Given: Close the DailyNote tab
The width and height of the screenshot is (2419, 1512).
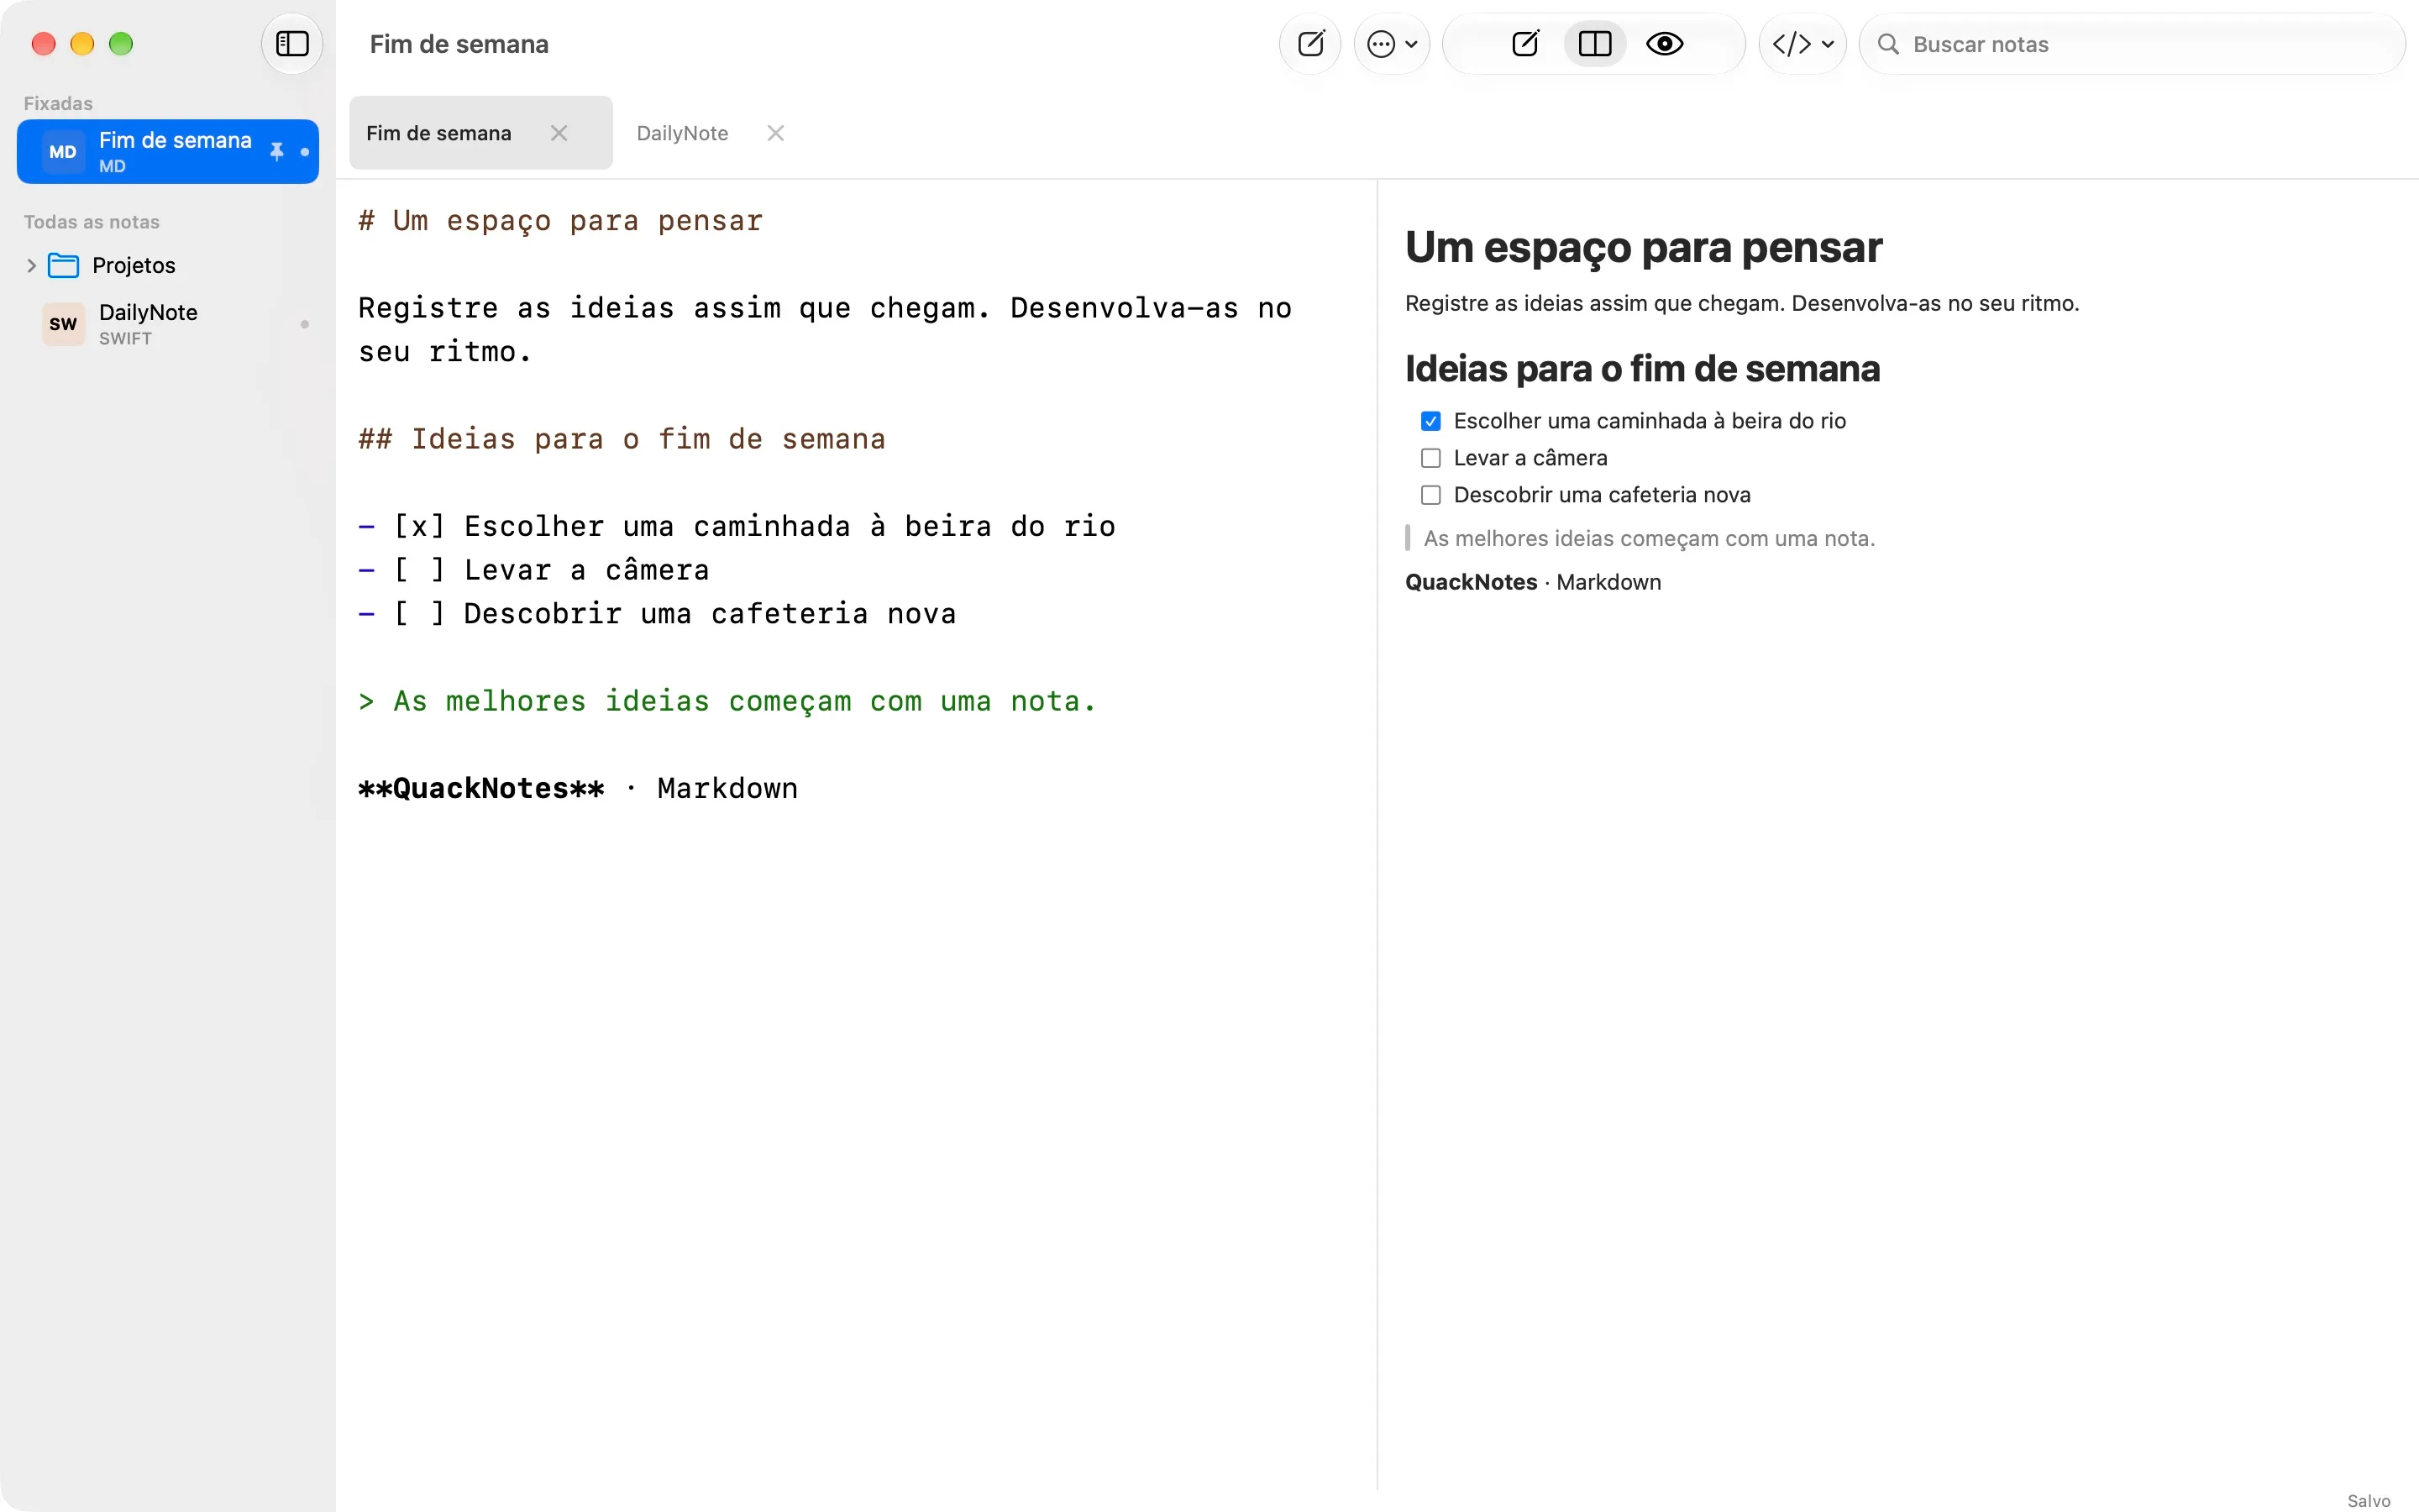Looking at the screenshot, I should (x=776, y=133).
